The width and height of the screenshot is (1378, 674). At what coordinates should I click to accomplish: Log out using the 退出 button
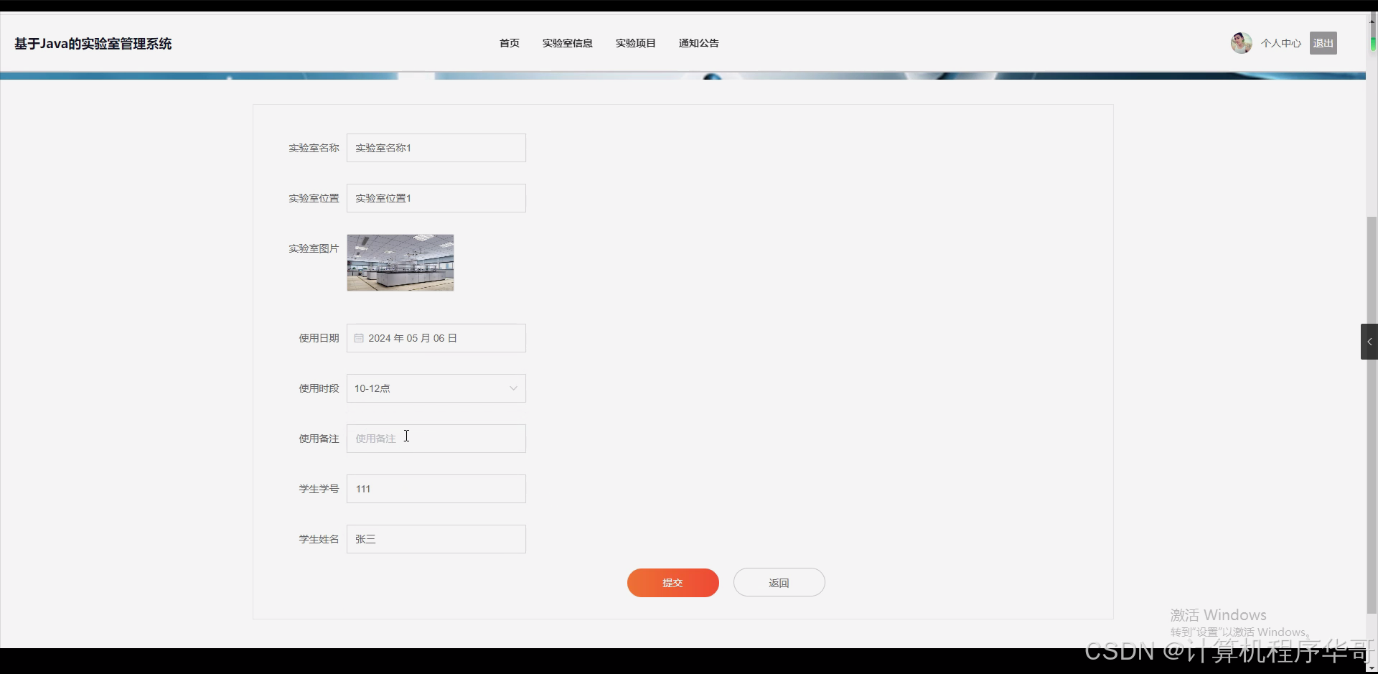1323,42
